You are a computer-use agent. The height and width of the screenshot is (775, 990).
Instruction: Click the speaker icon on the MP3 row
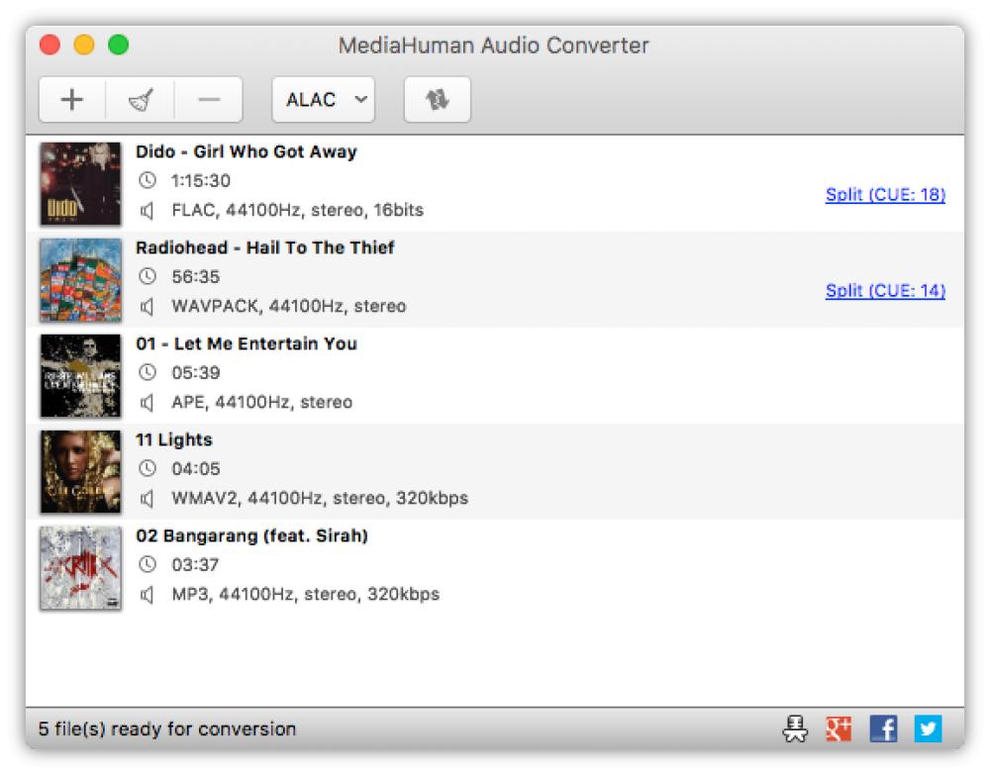coord(148,594)
